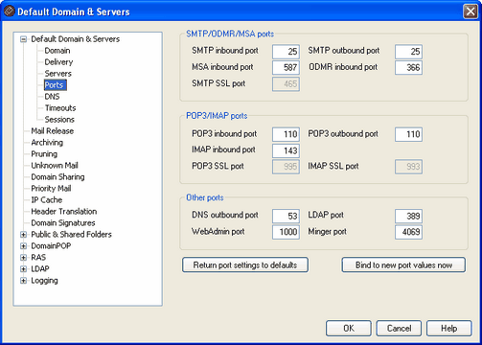Screen dimensions: 482x345
Task: Open the Header Translation section
Action: click(64, 212)
